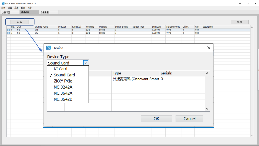Image resolution: width=259 pixels, height=146 pixels.
Task: Select the checked Sound Card option
Action: [64, 75]
